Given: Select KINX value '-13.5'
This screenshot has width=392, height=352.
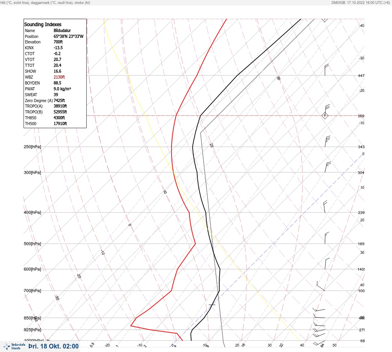Looking at the screenshot, I should [58, 48].
